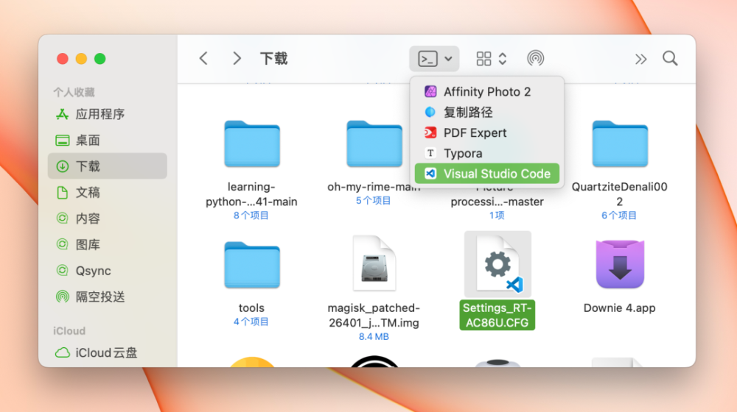The height and width of the screenshot is (412, 737).
Task: Open 图库 sidebar location
Action: [107, 244]
